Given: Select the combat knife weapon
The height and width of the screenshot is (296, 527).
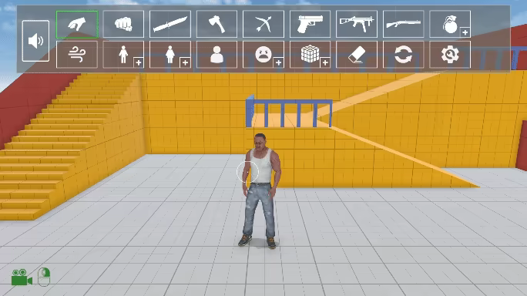Looking at the screenshot, I should [x=170, y=24].
